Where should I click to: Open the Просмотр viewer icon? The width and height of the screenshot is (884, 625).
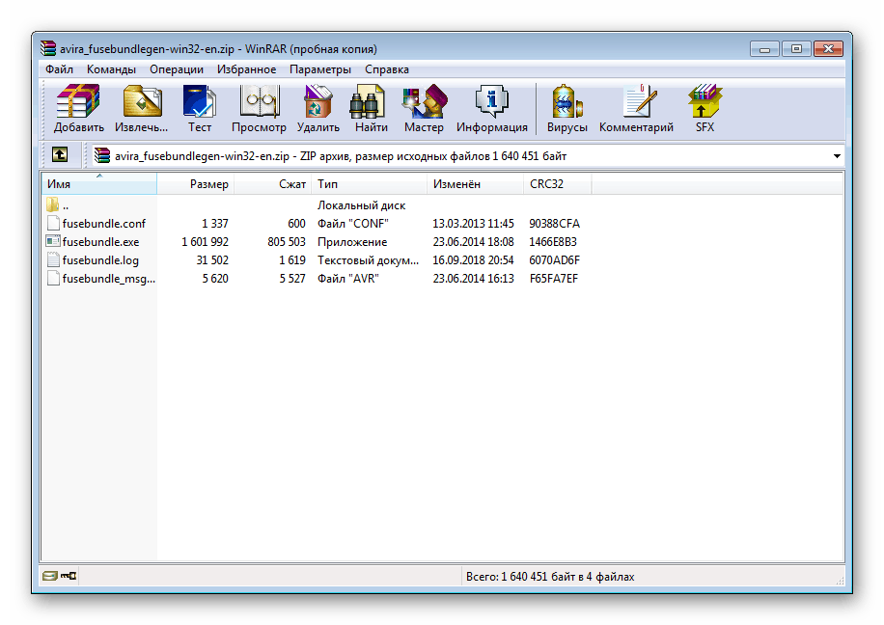point(259,108)
